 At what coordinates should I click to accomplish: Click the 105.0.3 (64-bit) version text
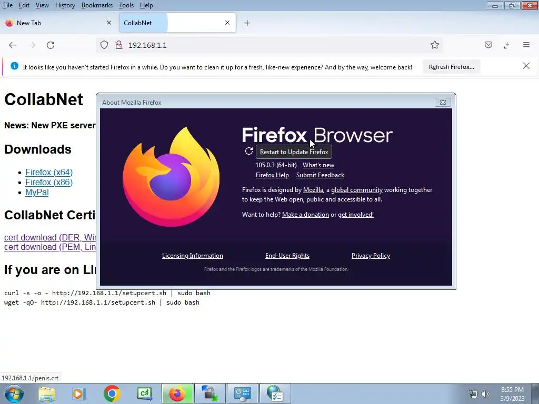pyautogui.click(x=276, y=165)
